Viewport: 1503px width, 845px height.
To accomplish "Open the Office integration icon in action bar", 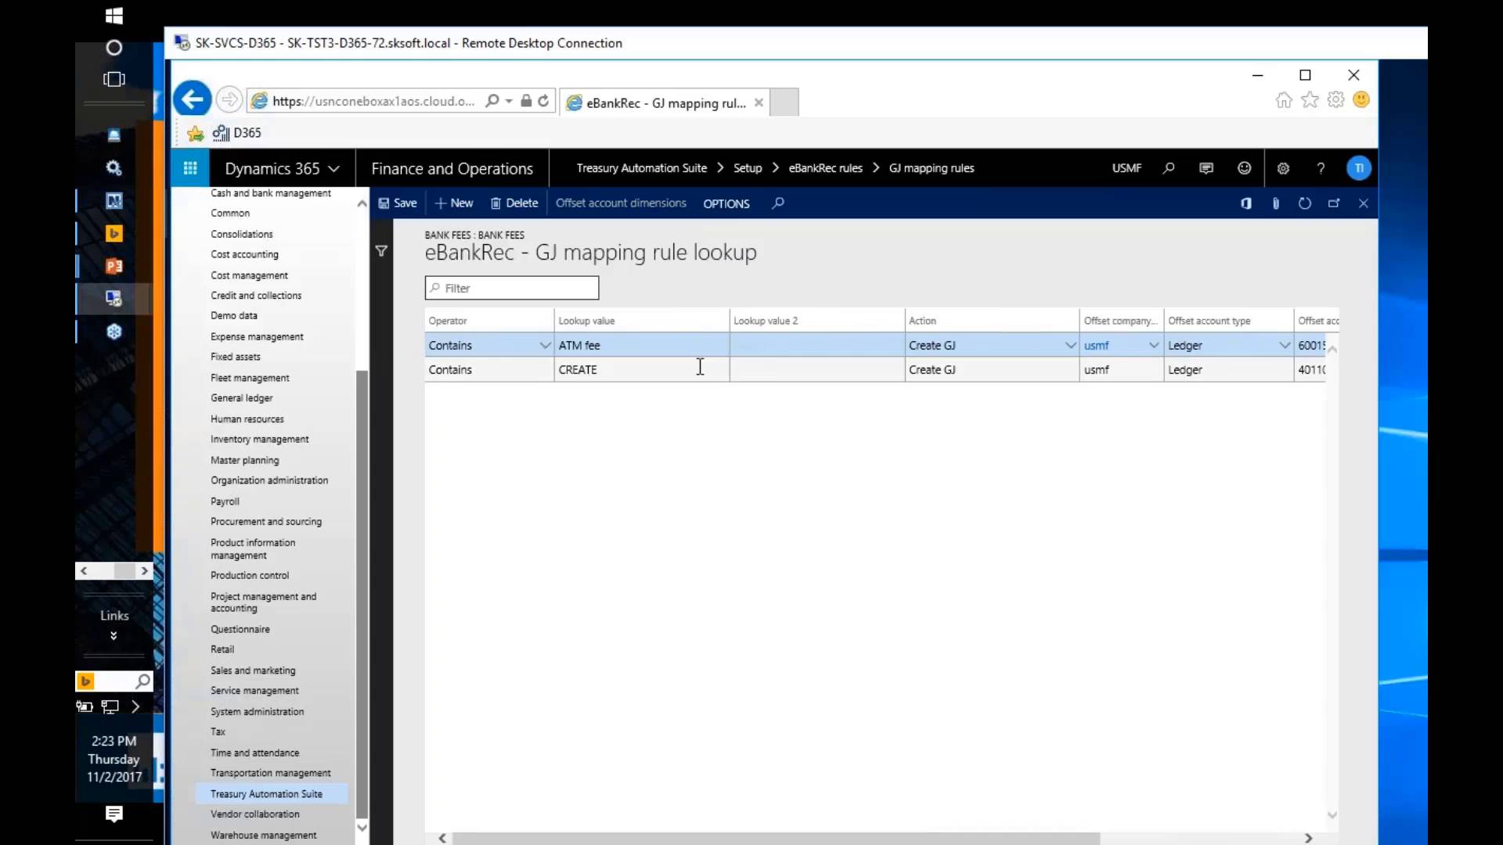I will [x=1245, y=203].
